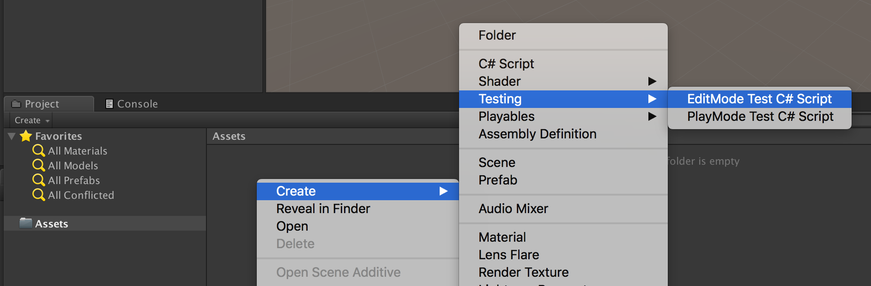Image resolution: width=871 pixels, height=286 pixels.
Task: Expand the Shader submenu arrow
Action: point(652,81)
